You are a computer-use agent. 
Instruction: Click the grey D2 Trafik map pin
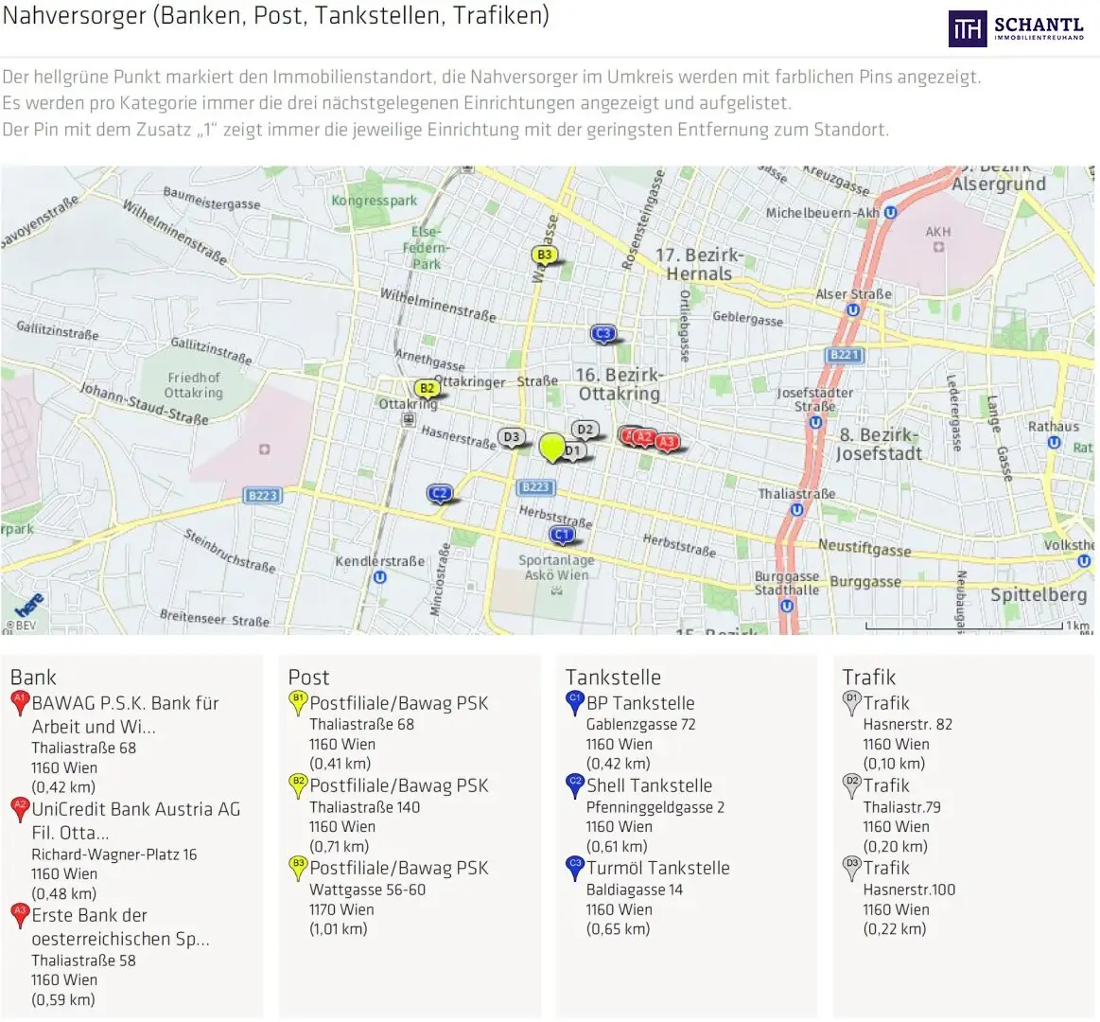tap(585, 430)
